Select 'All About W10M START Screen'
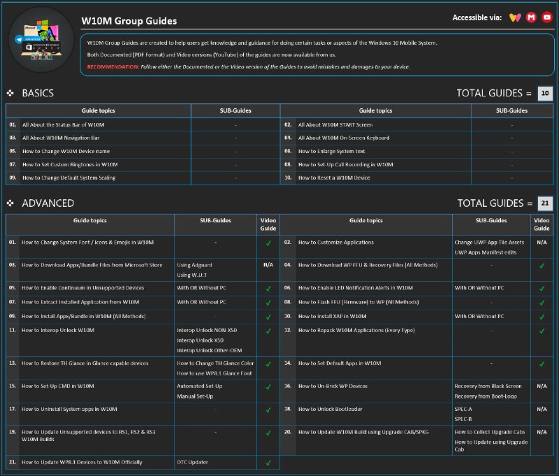The height and width of the screenshot is (476, 559). (335, 125)
